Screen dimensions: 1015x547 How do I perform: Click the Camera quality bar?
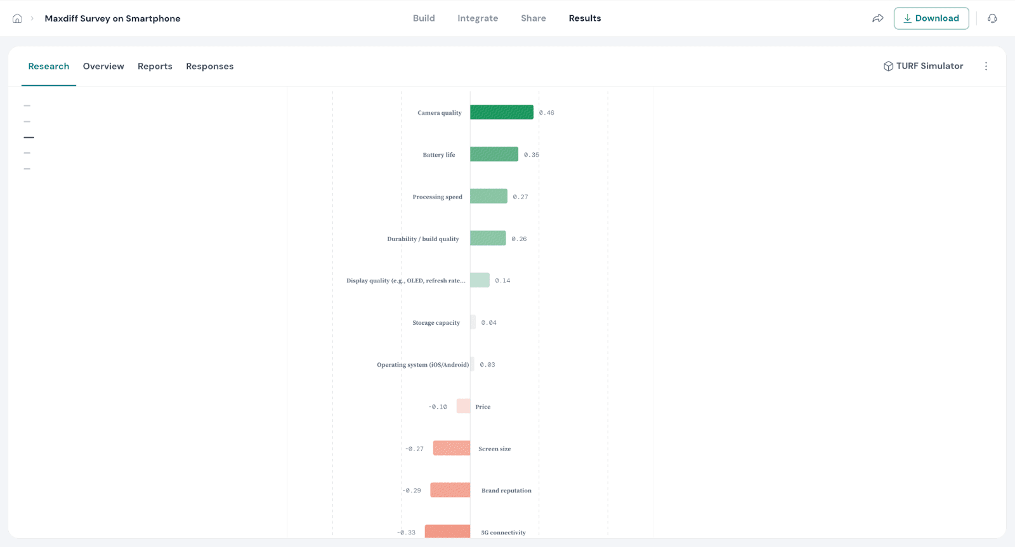coord(501,112)
